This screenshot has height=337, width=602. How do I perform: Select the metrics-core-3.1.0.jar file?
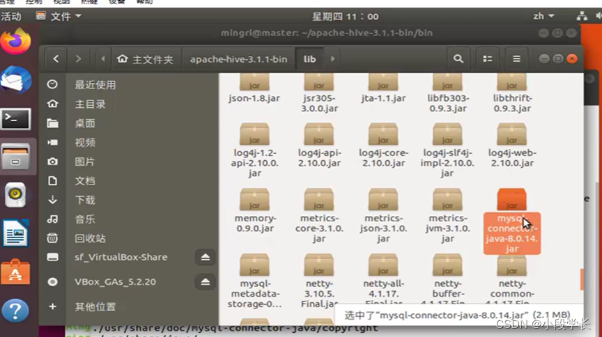pyautogui.click(x=319, y=216)
